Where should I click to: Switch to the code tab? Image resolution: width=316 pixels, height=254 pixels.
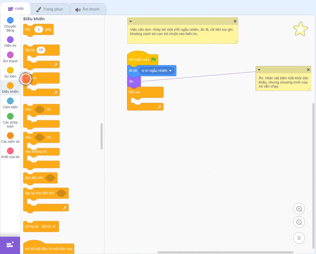pyautogui.click(x=15, y=9)
